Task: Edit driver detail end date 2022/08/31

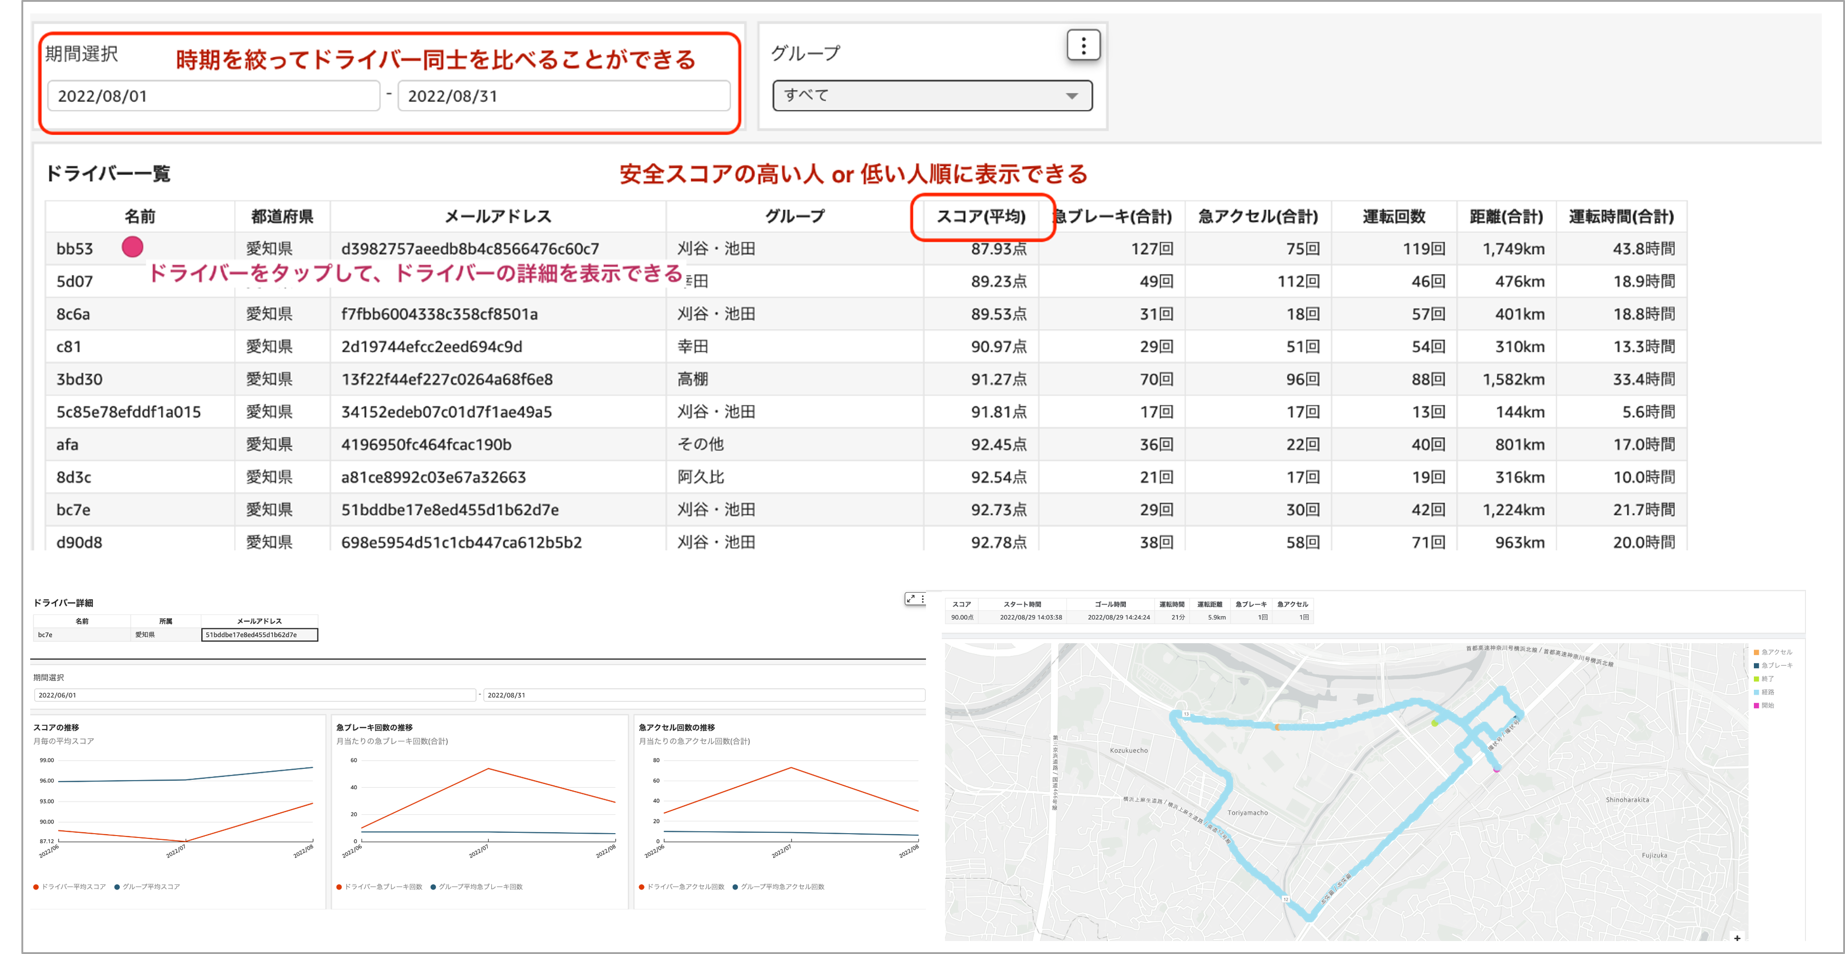Action: coord(704,695)
